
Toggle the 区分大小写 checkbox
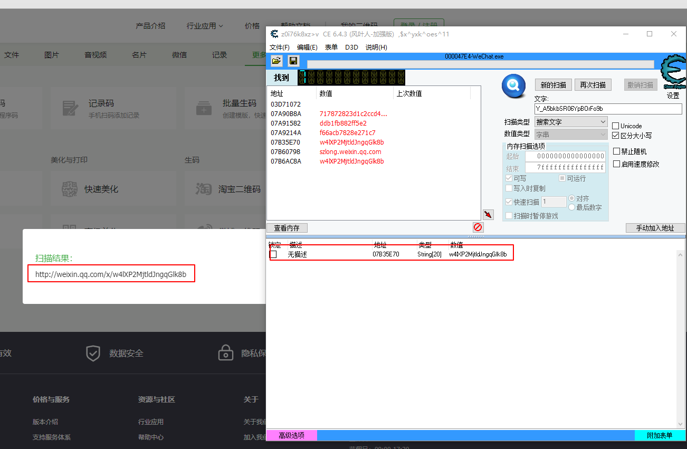616,136
